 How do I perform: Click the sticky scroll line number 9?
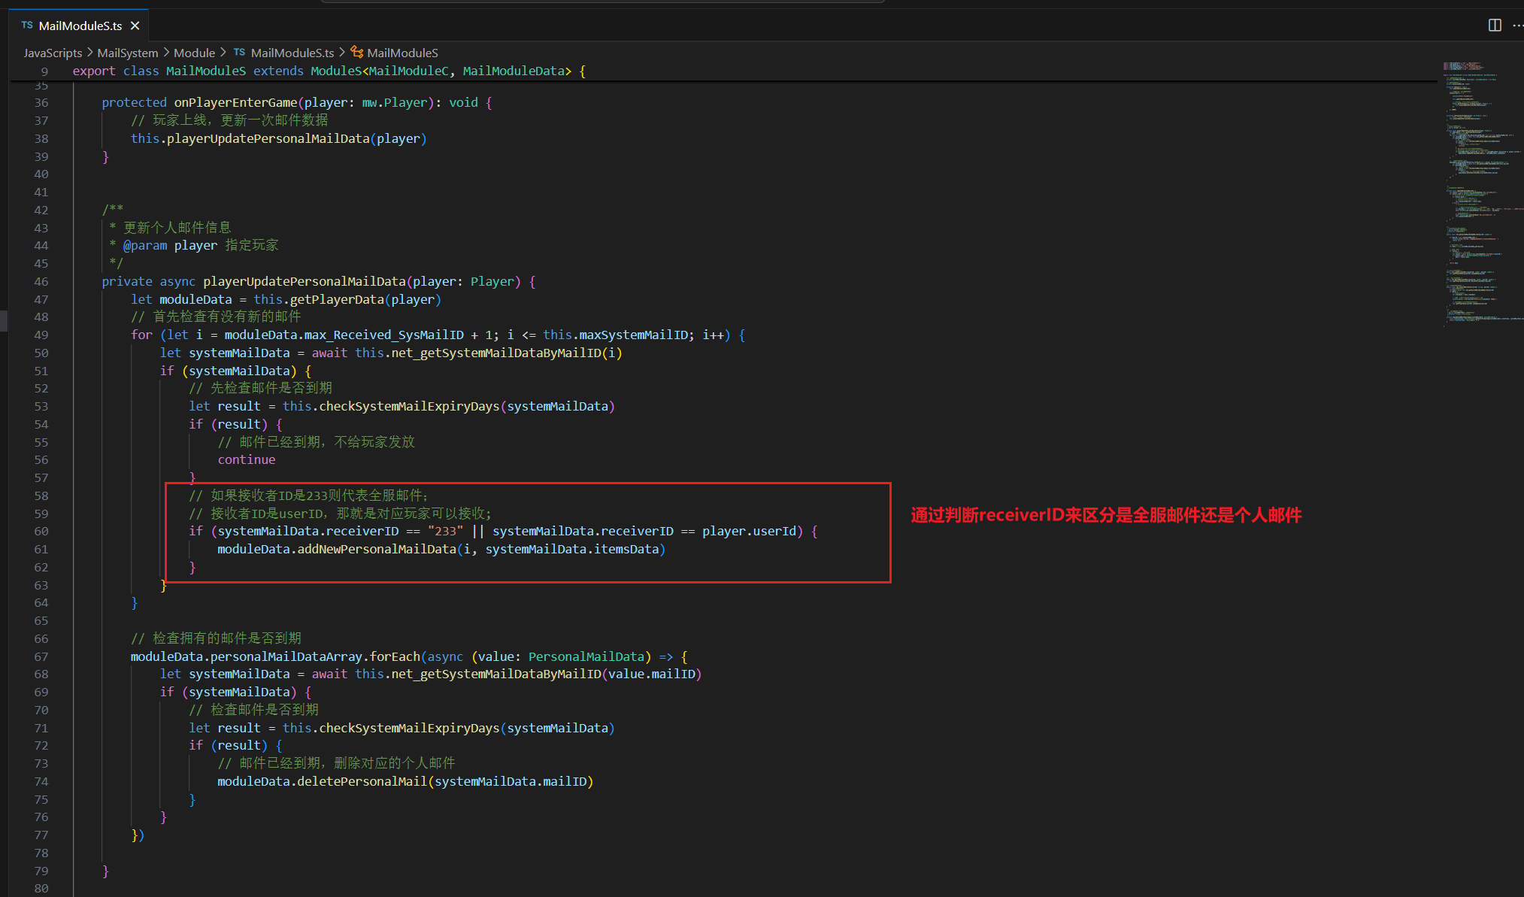[44, 71]
